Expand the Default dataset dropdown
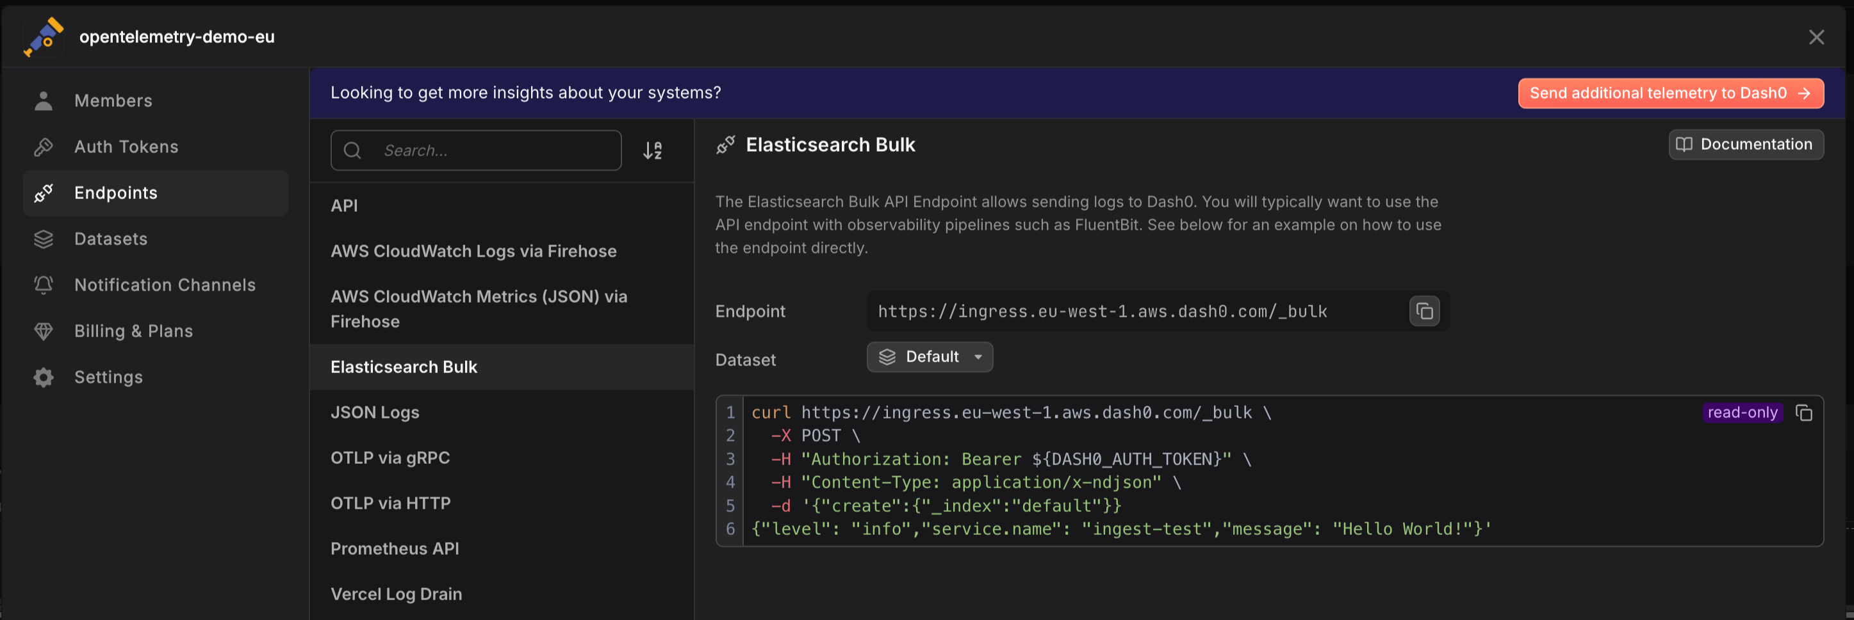The image size is (1854, 620). tap(929, 357)
